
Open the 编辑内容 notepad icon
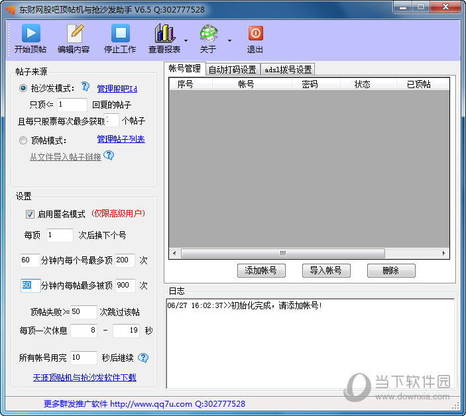pyautogui.click(x=75, y=33)
